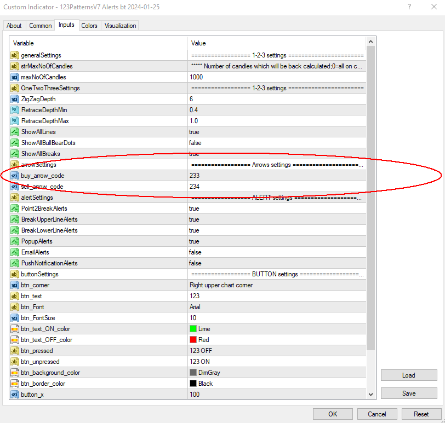
Task: Click the color icon beside btn_background_color
Action: point(14,373)
